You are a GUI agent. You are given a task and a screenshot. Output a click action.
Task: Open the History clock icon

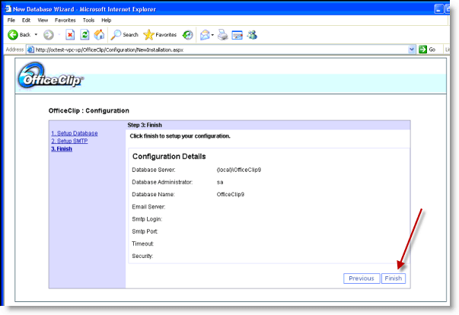188,35
